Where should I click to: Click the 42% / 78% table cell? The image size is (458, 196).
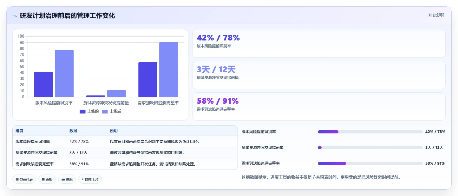point(79,142)
